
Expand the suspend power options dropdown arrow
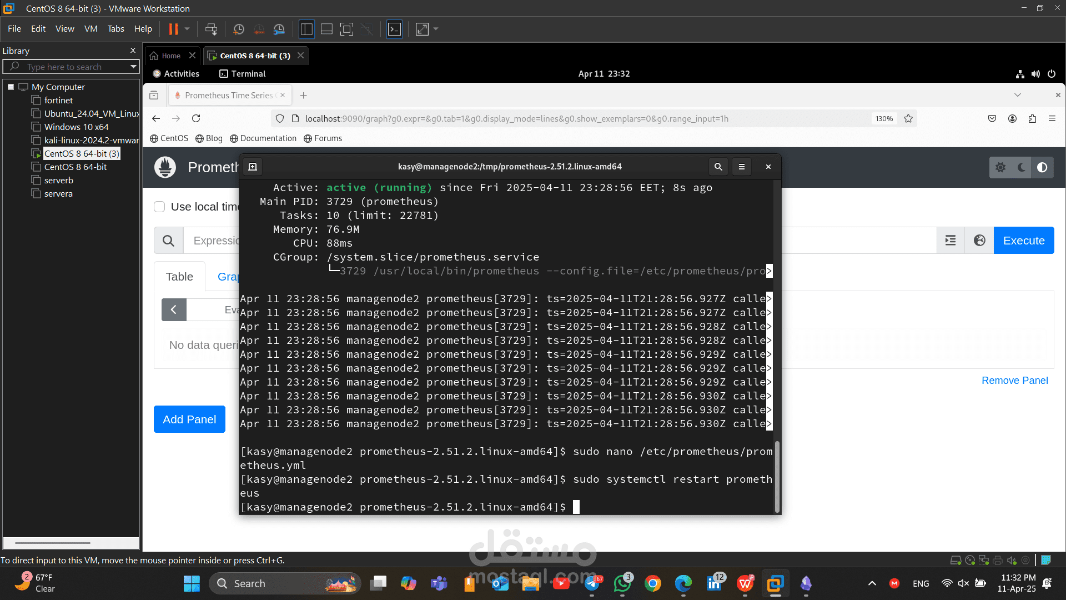tap(187, 29)
